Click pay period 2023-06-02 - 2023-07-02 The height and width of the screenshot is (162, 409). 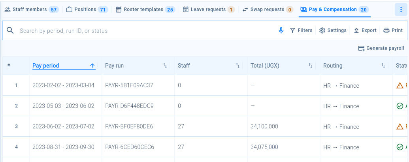pyautogui.click(x=63, y=126)
